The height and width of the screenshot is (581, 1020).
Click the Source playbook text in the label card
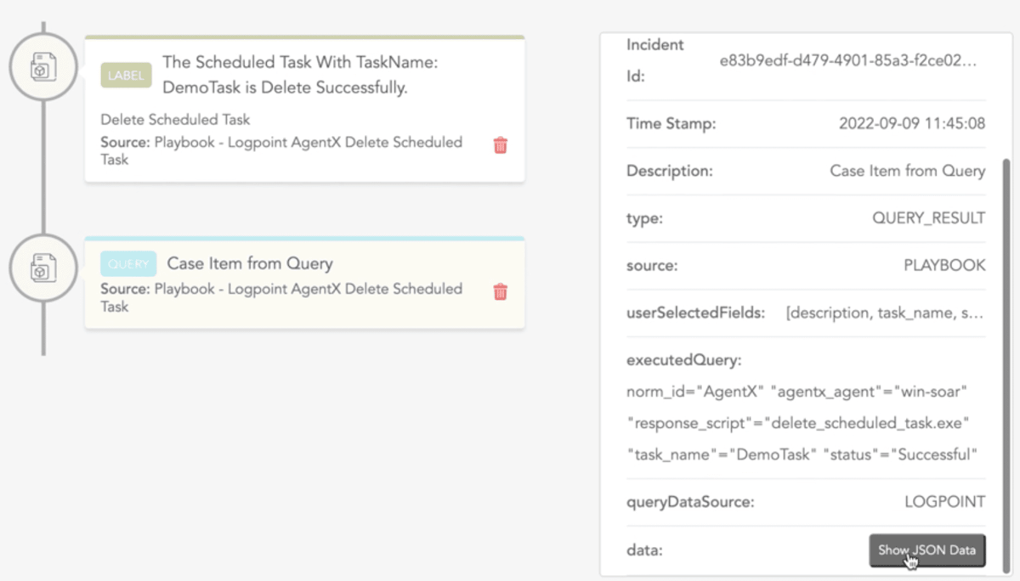[x=280, y=150]
